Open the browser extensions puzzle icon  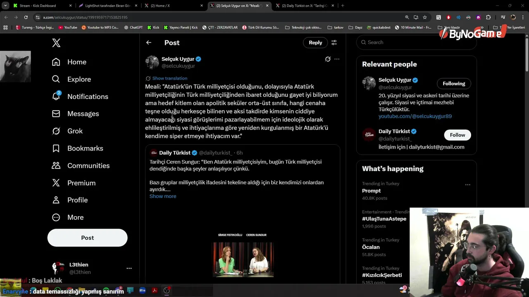pyautogui.click(x=488, y=17)
